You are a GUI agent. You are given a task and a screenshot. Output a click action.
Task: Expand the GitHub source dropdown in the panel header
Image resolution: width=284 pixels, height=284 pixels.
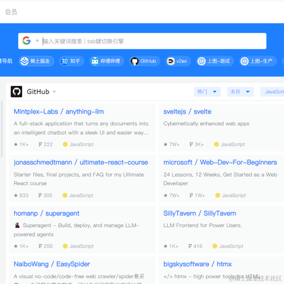click(x=54, y=91)
